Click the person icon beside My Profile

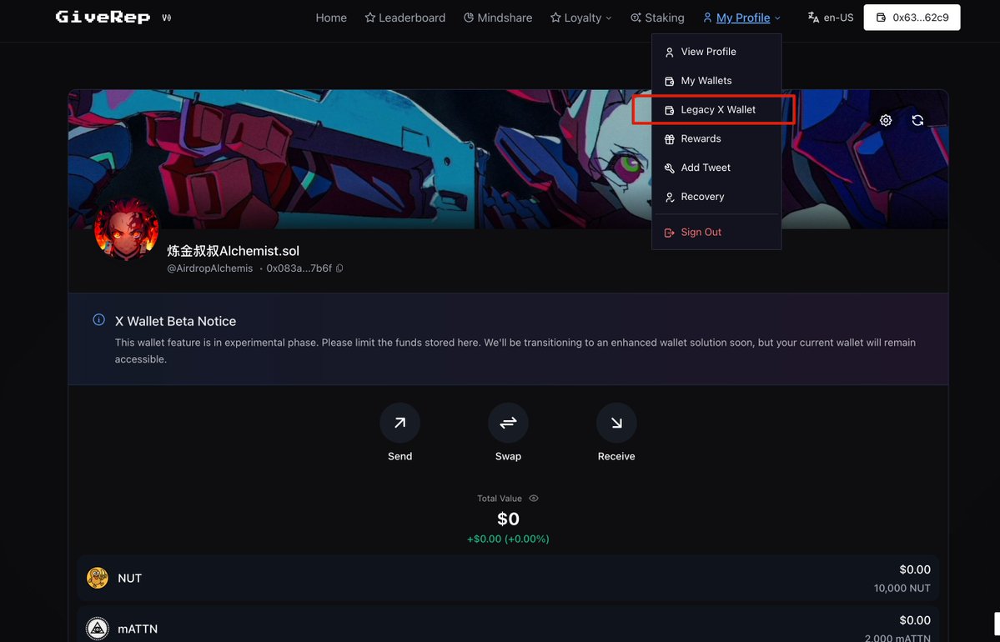pyautogui.click(x=707, y=18)
